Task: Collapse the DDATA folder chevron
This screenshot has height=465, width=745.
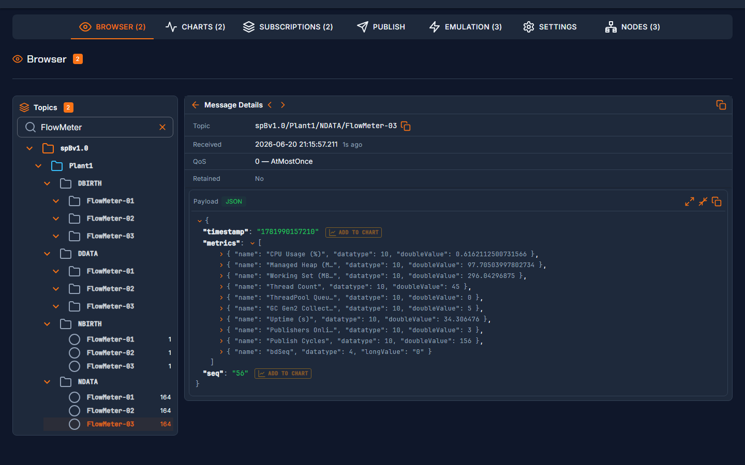Action: [47, 254]
